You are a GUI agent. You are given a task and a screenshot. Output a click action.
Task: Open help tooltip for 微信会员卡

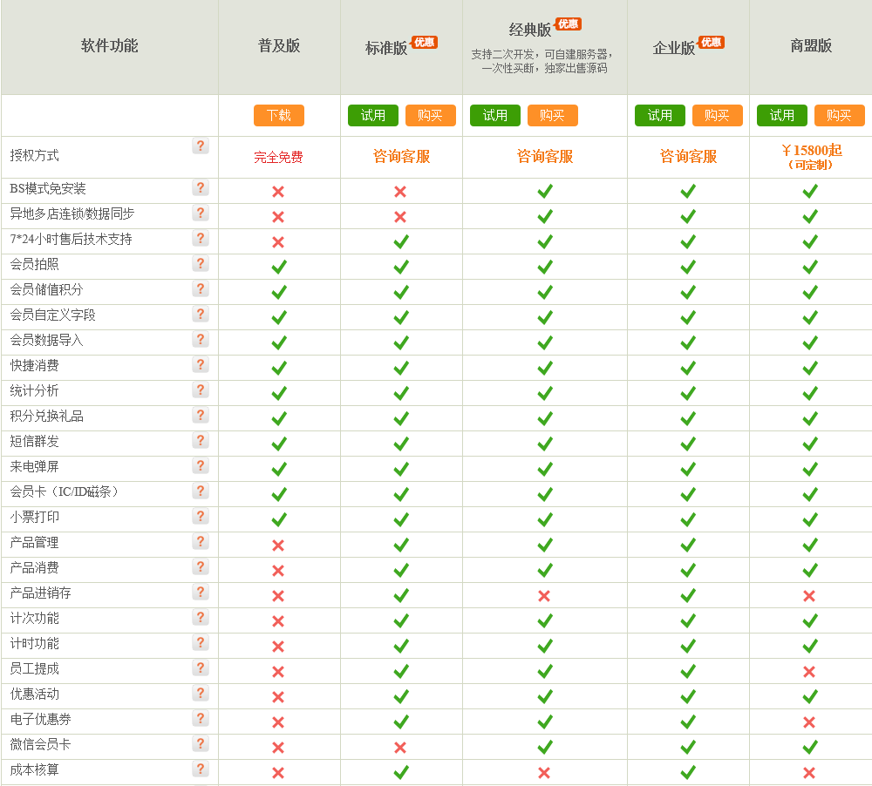[x=201, y=744]
